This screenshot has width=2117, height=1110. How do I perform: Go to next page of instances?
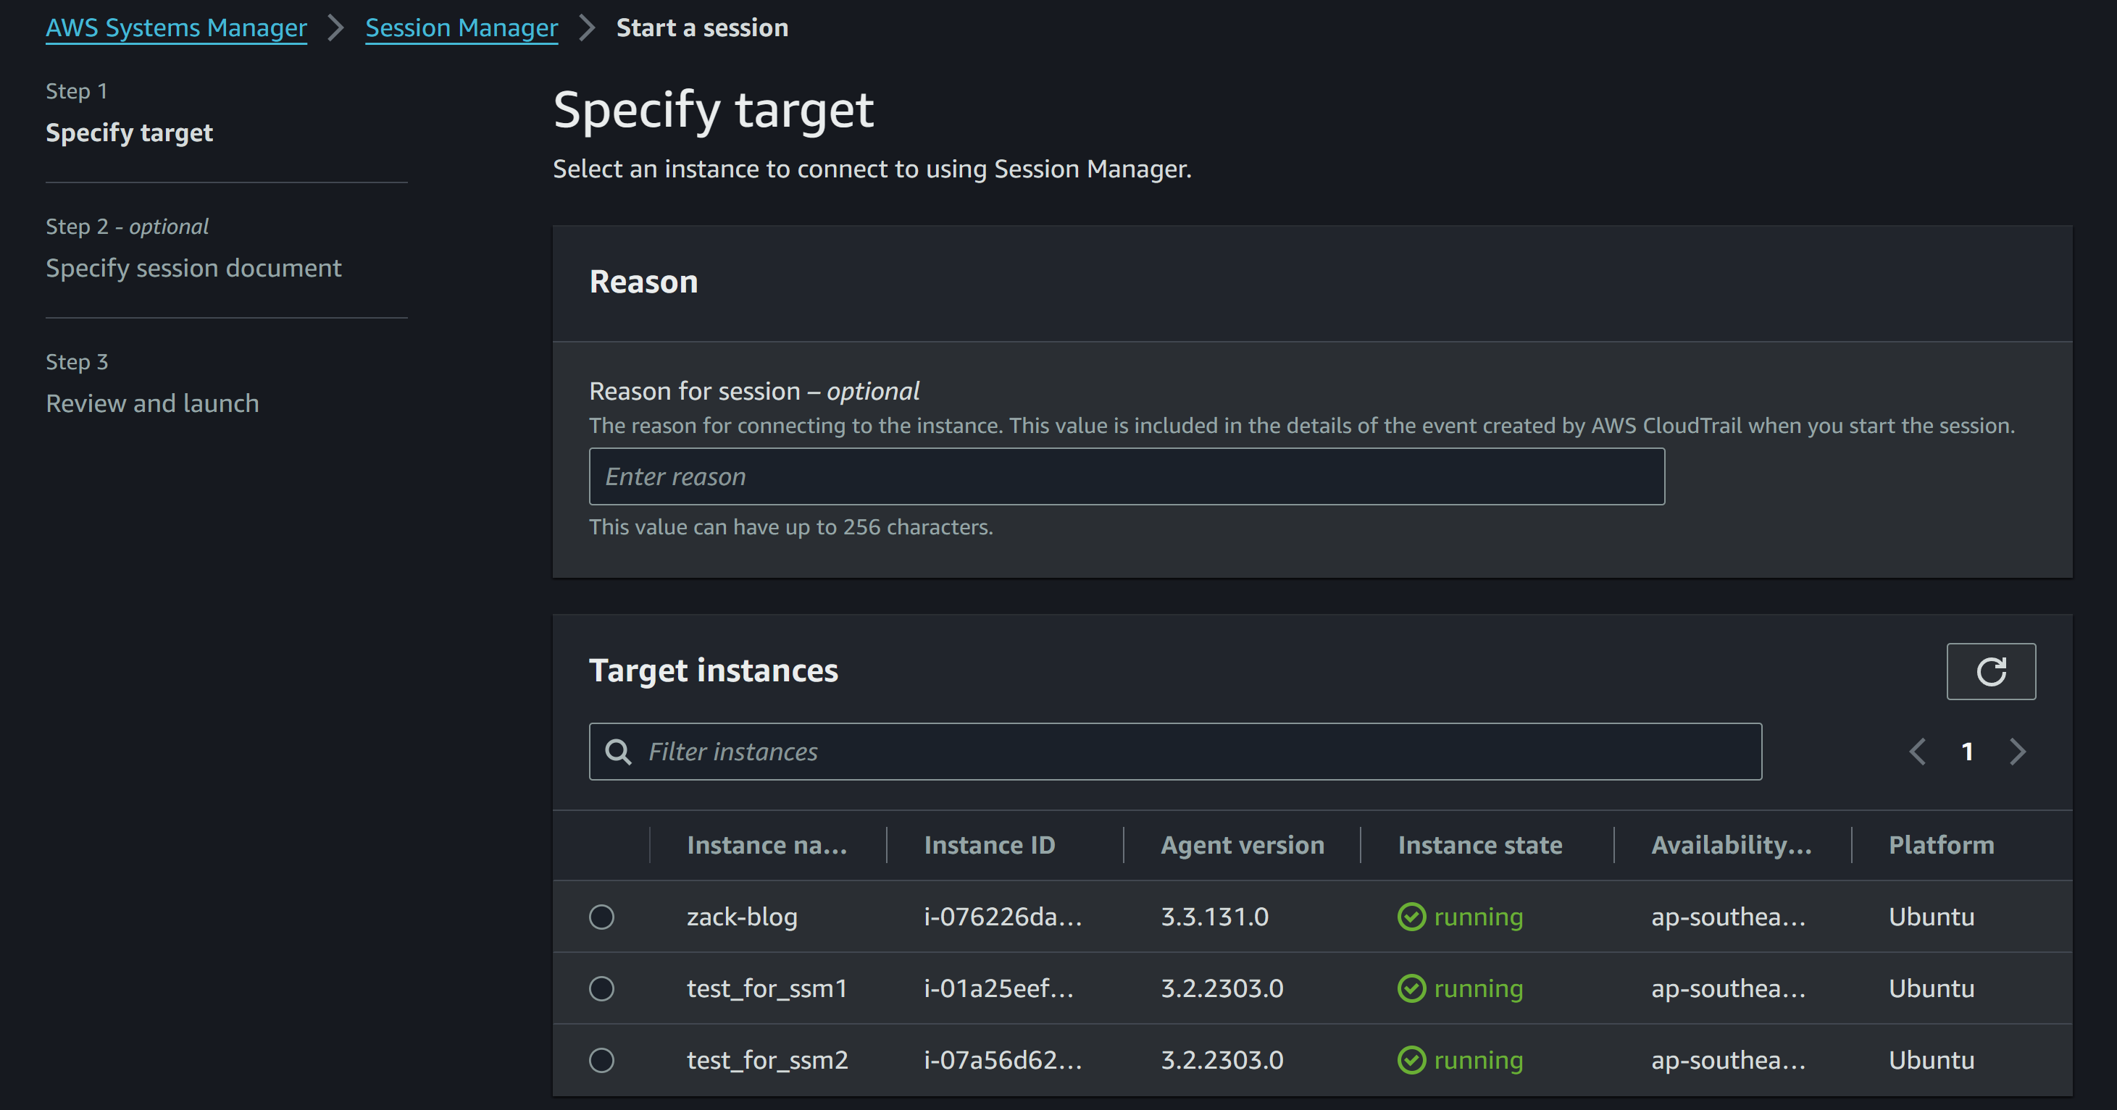coord(2018,752)
